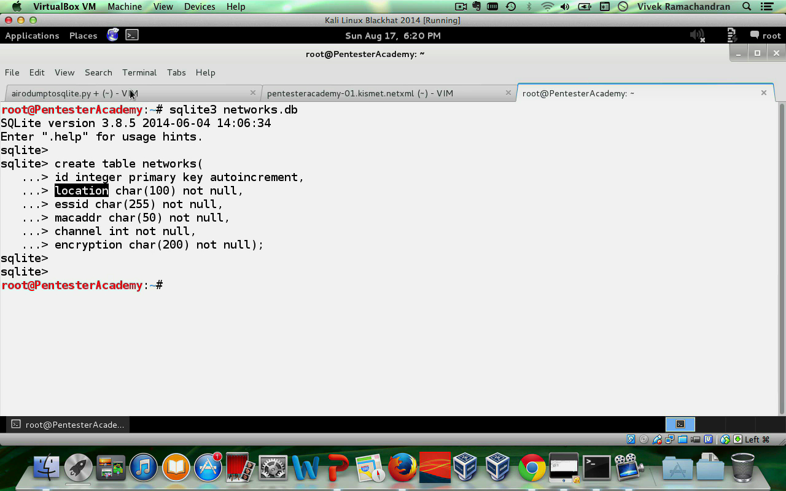This screenshot has width=786, height=491.
Task: Open the VirtualBox hard disk activity indicator
Action: (631, 439)
